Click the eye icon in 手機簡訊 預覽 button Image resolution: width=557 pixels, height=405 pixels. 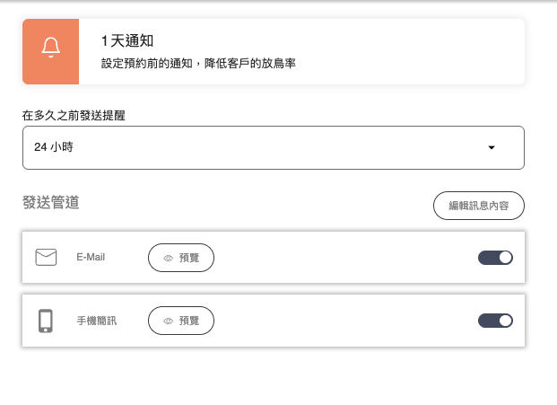(168, 321)
